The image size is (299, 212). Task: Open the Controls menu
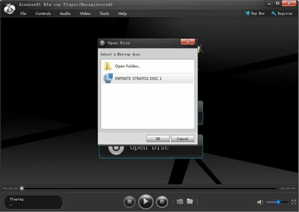tap(43, 13)
